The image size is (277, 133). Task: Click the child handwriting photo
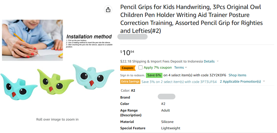coord(32,40)
